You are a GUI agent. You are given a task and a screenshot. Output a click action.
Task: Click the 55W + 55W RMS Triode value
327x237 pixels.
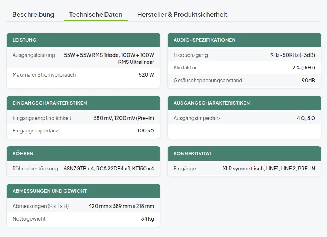(109, 58)
